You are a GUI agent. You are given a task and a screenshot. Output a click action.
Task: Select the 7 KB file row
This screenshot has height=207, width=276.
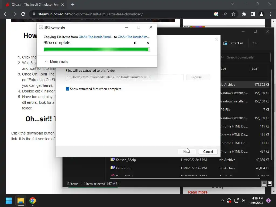click(x=245, y=110)
